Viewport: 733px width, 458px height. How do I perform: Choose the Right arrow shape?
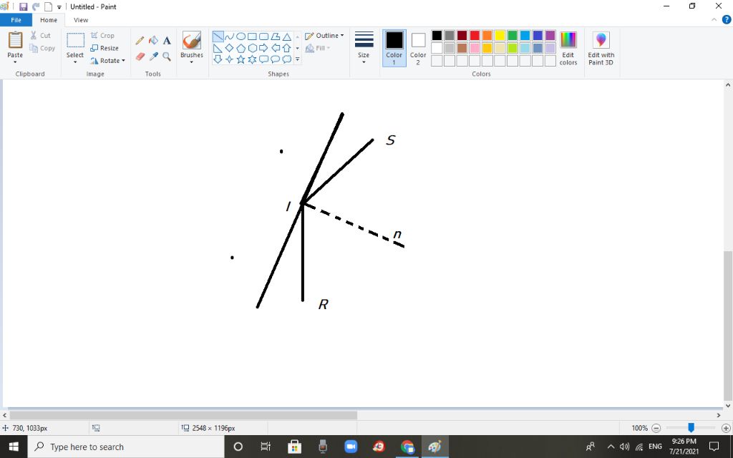click(263, 48)
